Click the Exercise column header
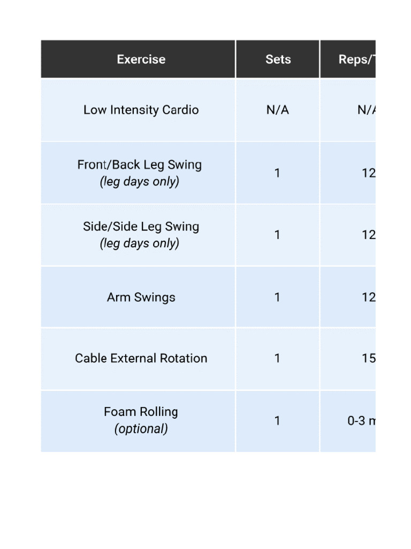The image size is (411, 549). click(141, 60)
